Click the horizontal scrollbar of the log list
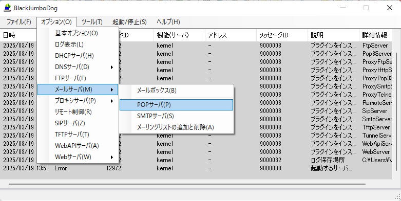 coord(187,184)
